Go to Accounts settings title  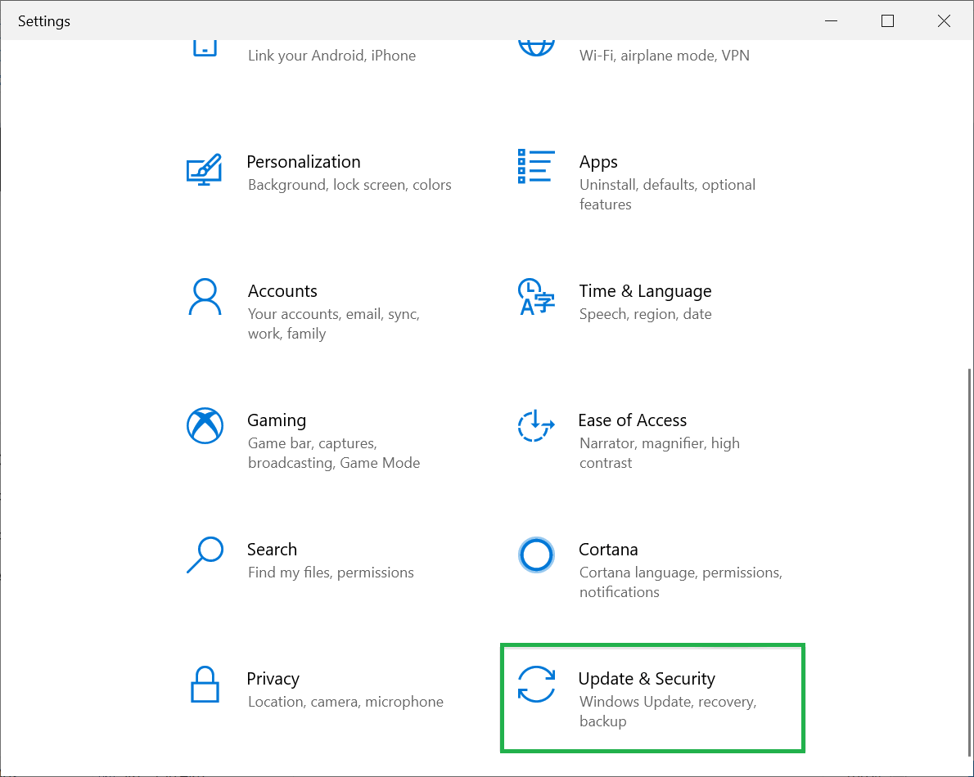282,291
